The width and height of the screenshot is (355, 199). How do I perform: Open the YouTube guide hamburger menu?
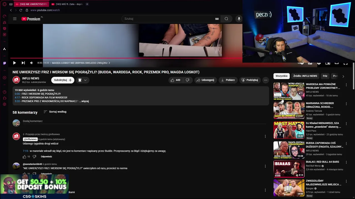click(x=15, y=19)
